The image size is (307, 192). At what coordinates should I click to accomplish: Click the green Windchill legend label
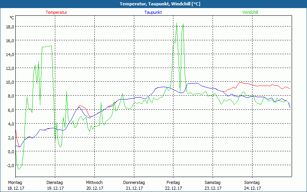pos(250,12)
